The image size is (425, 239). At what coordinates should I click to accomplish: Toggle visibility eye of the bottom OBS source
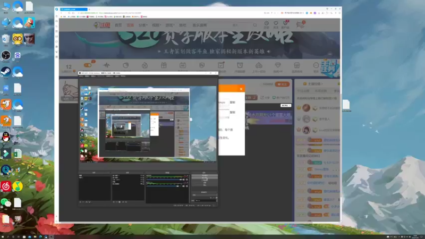point(141,184)
